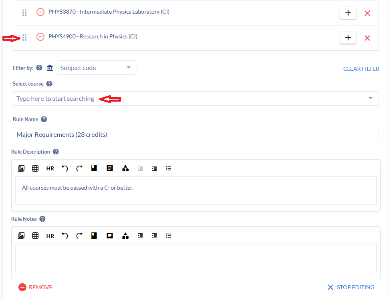Delete PHYS3870 with the red X
This screenshot has width=389, height=298.
point(367,13)
